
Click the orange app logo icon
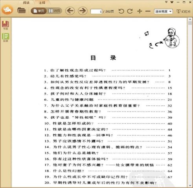(7, 9)
